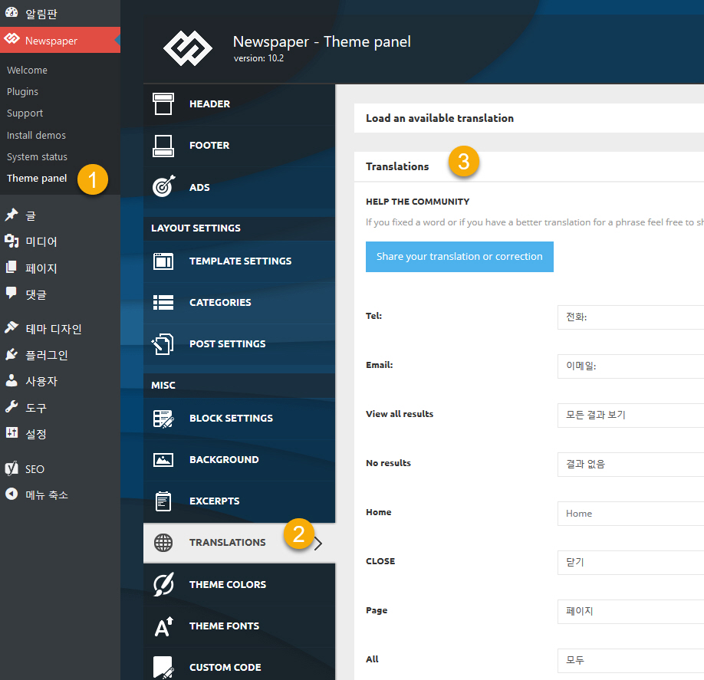Click the 설정 settings sliders icon
Screen dimensions: 704x680
(x=12, y=432)
